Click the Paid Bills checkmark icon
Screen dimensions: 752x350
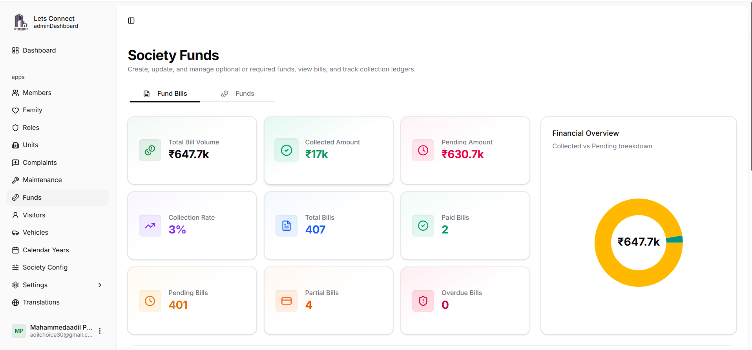tap(423, 226)
